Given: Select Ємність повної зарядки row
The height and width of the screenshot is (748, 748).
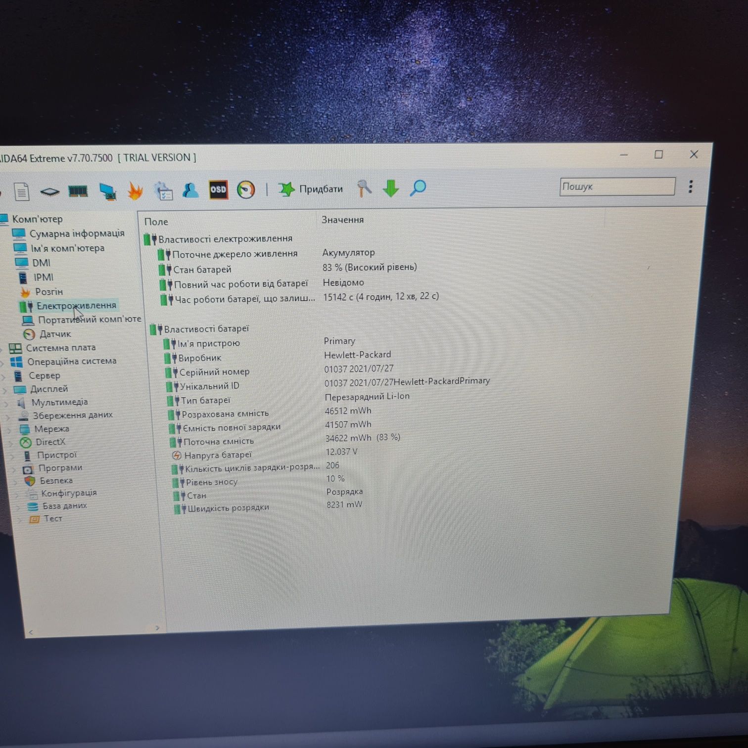Looking at the screenshot, I should (x=271, y=426).
